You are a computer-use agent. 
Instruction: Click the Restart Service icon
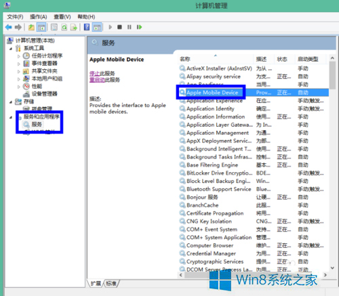139,27
